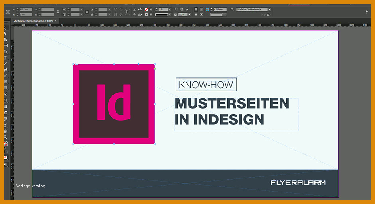Click the quick apply lightning icon

(367, 12)
